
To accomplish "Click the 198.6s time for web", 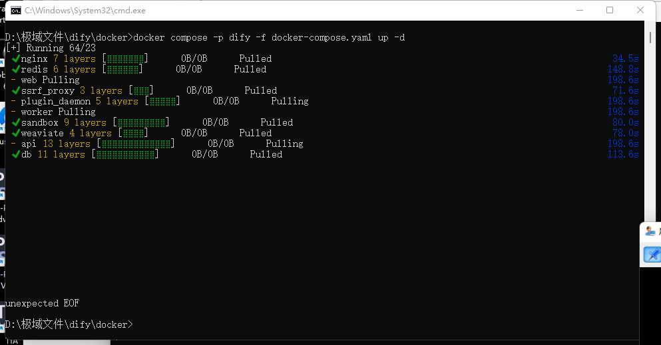I will coord(623,80).
